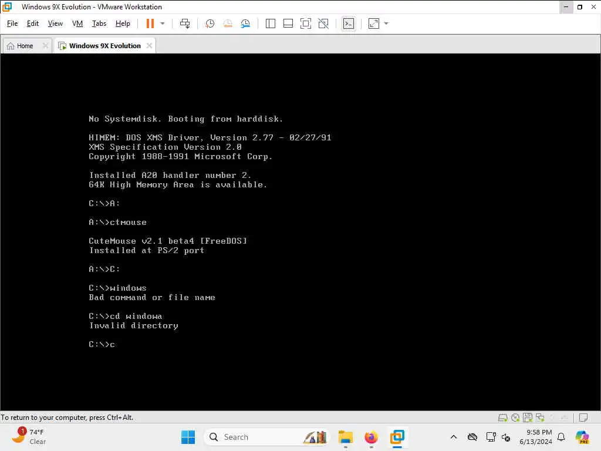The image size is (601, 451).
Task: Click the 'To return to your computer' status text
Action: click(x=67, y=418)
